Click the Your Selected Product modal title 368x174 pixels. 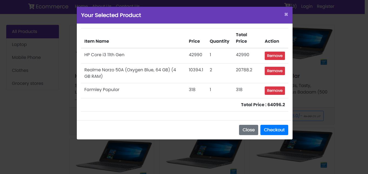[x=111, y=15]
